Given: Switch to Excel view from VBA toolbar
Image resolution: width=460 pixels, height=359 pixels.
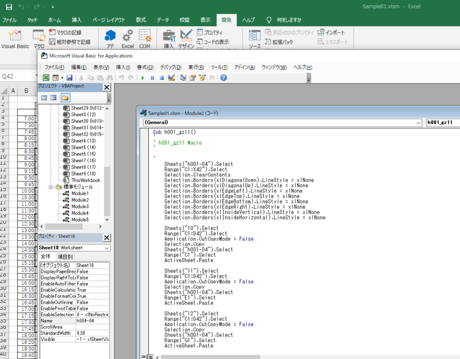Looking at the screenshot, I should tap(46, 78).
